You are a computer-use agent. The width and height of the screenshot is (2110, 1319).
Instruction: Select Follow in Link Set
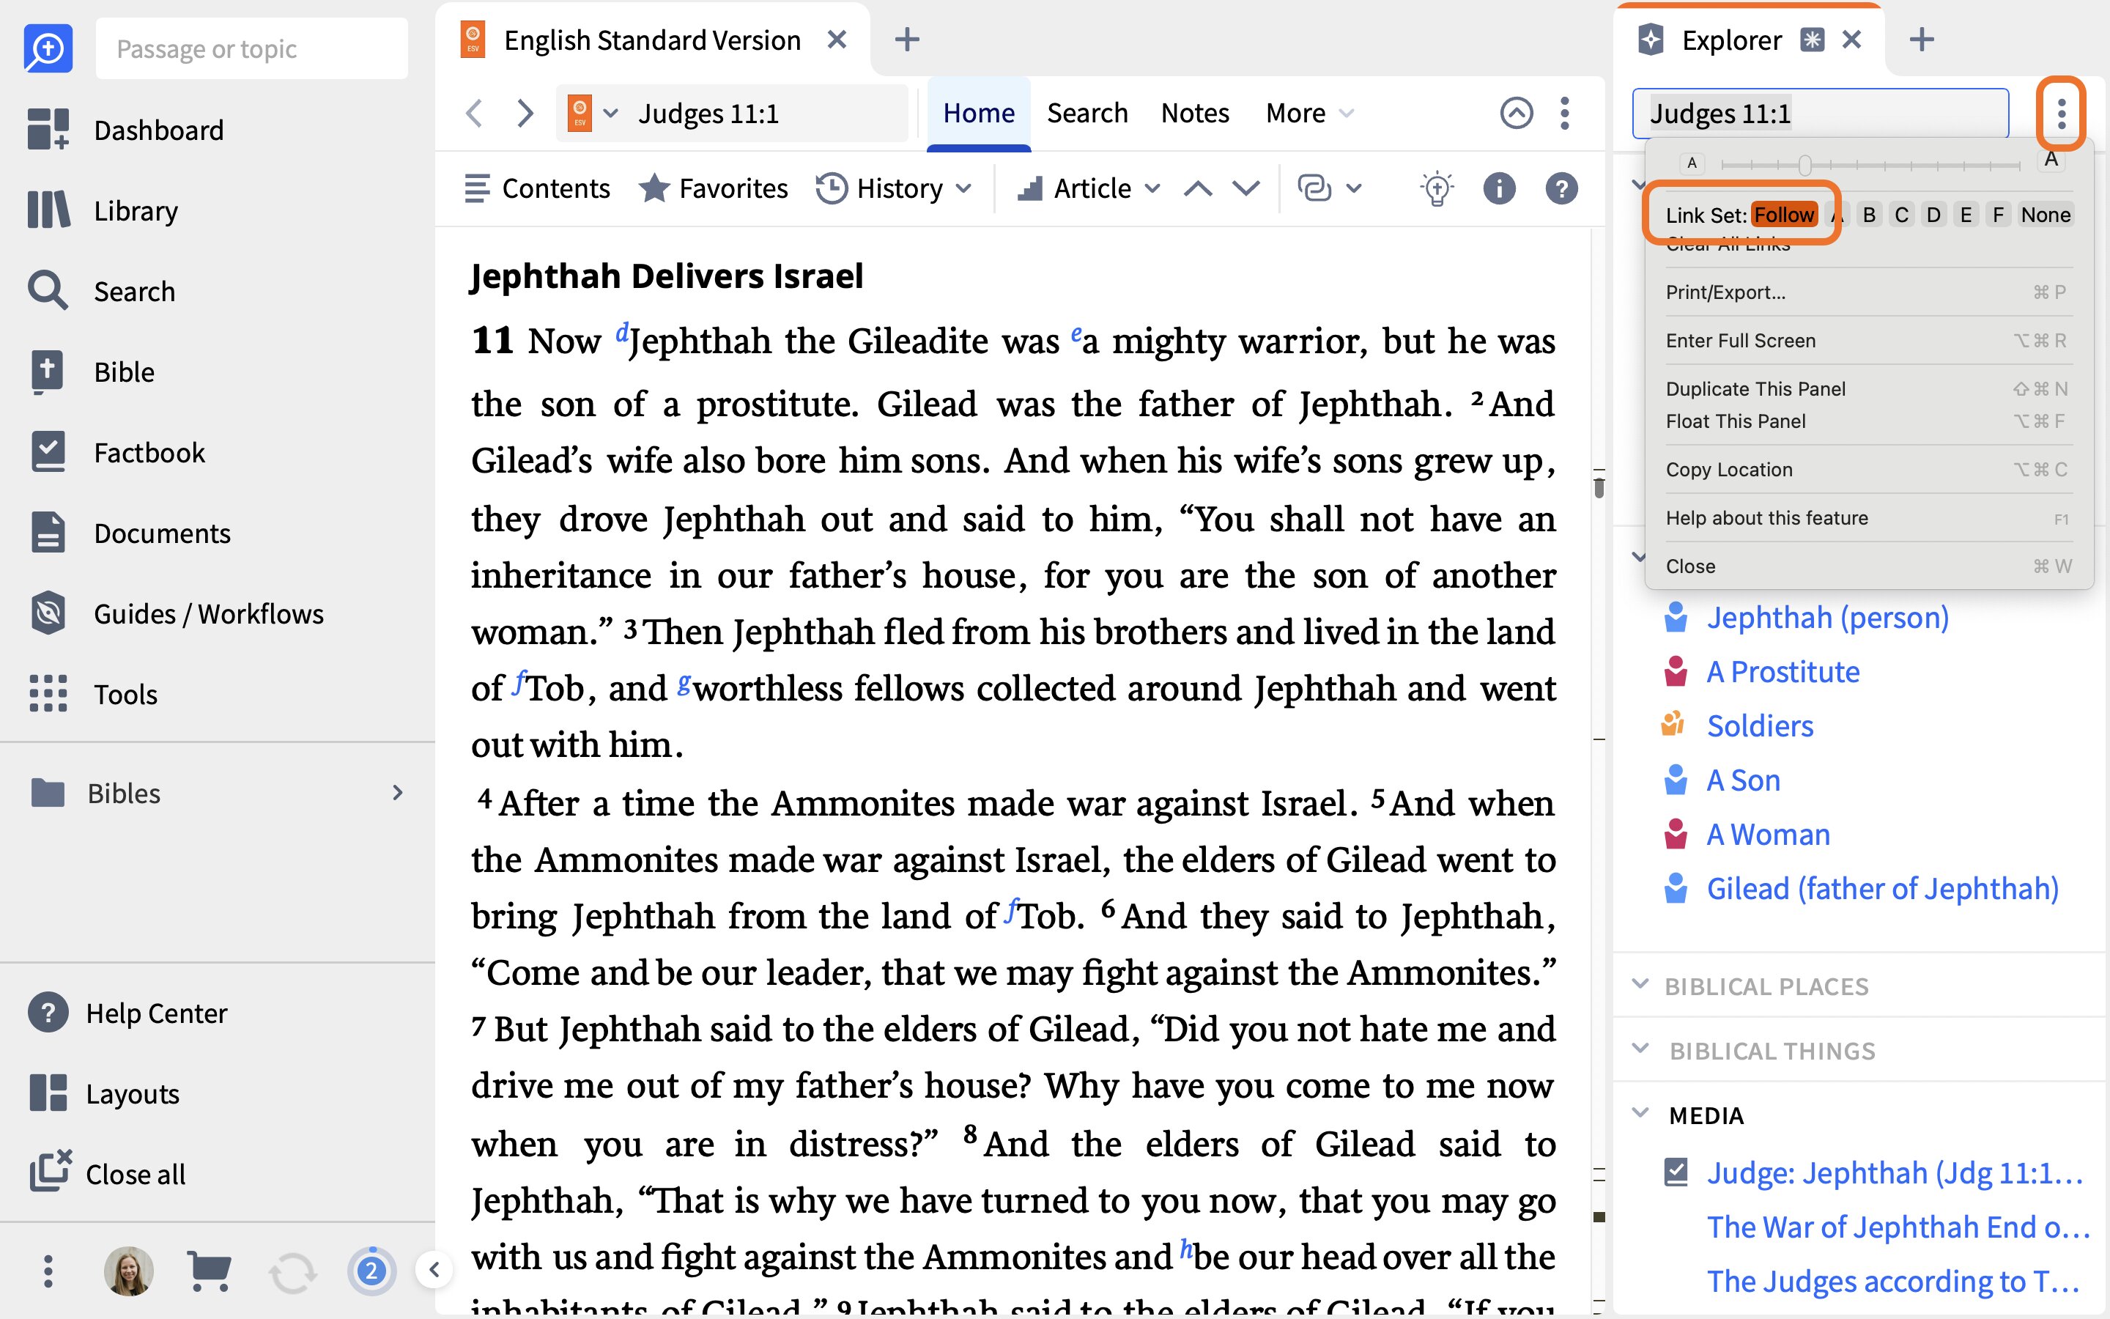[1784, 215]
